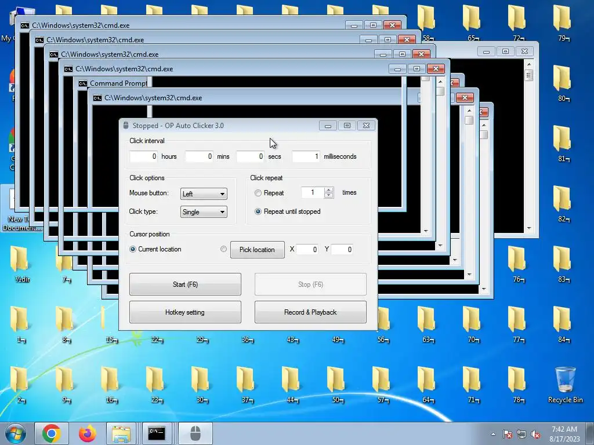Click the Pick location button

coord(257,250)
